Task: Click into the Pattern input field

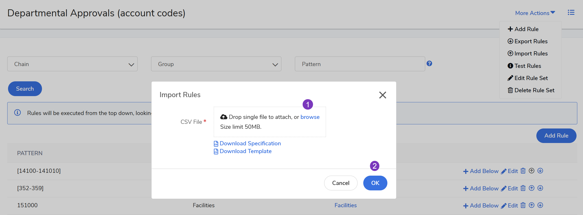Action: click(x=360, y=64)
